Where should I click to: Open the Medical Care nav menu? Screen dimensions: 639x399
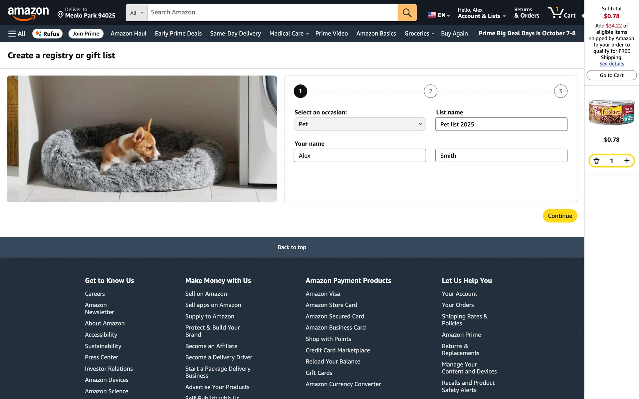[x=289, y=34]
